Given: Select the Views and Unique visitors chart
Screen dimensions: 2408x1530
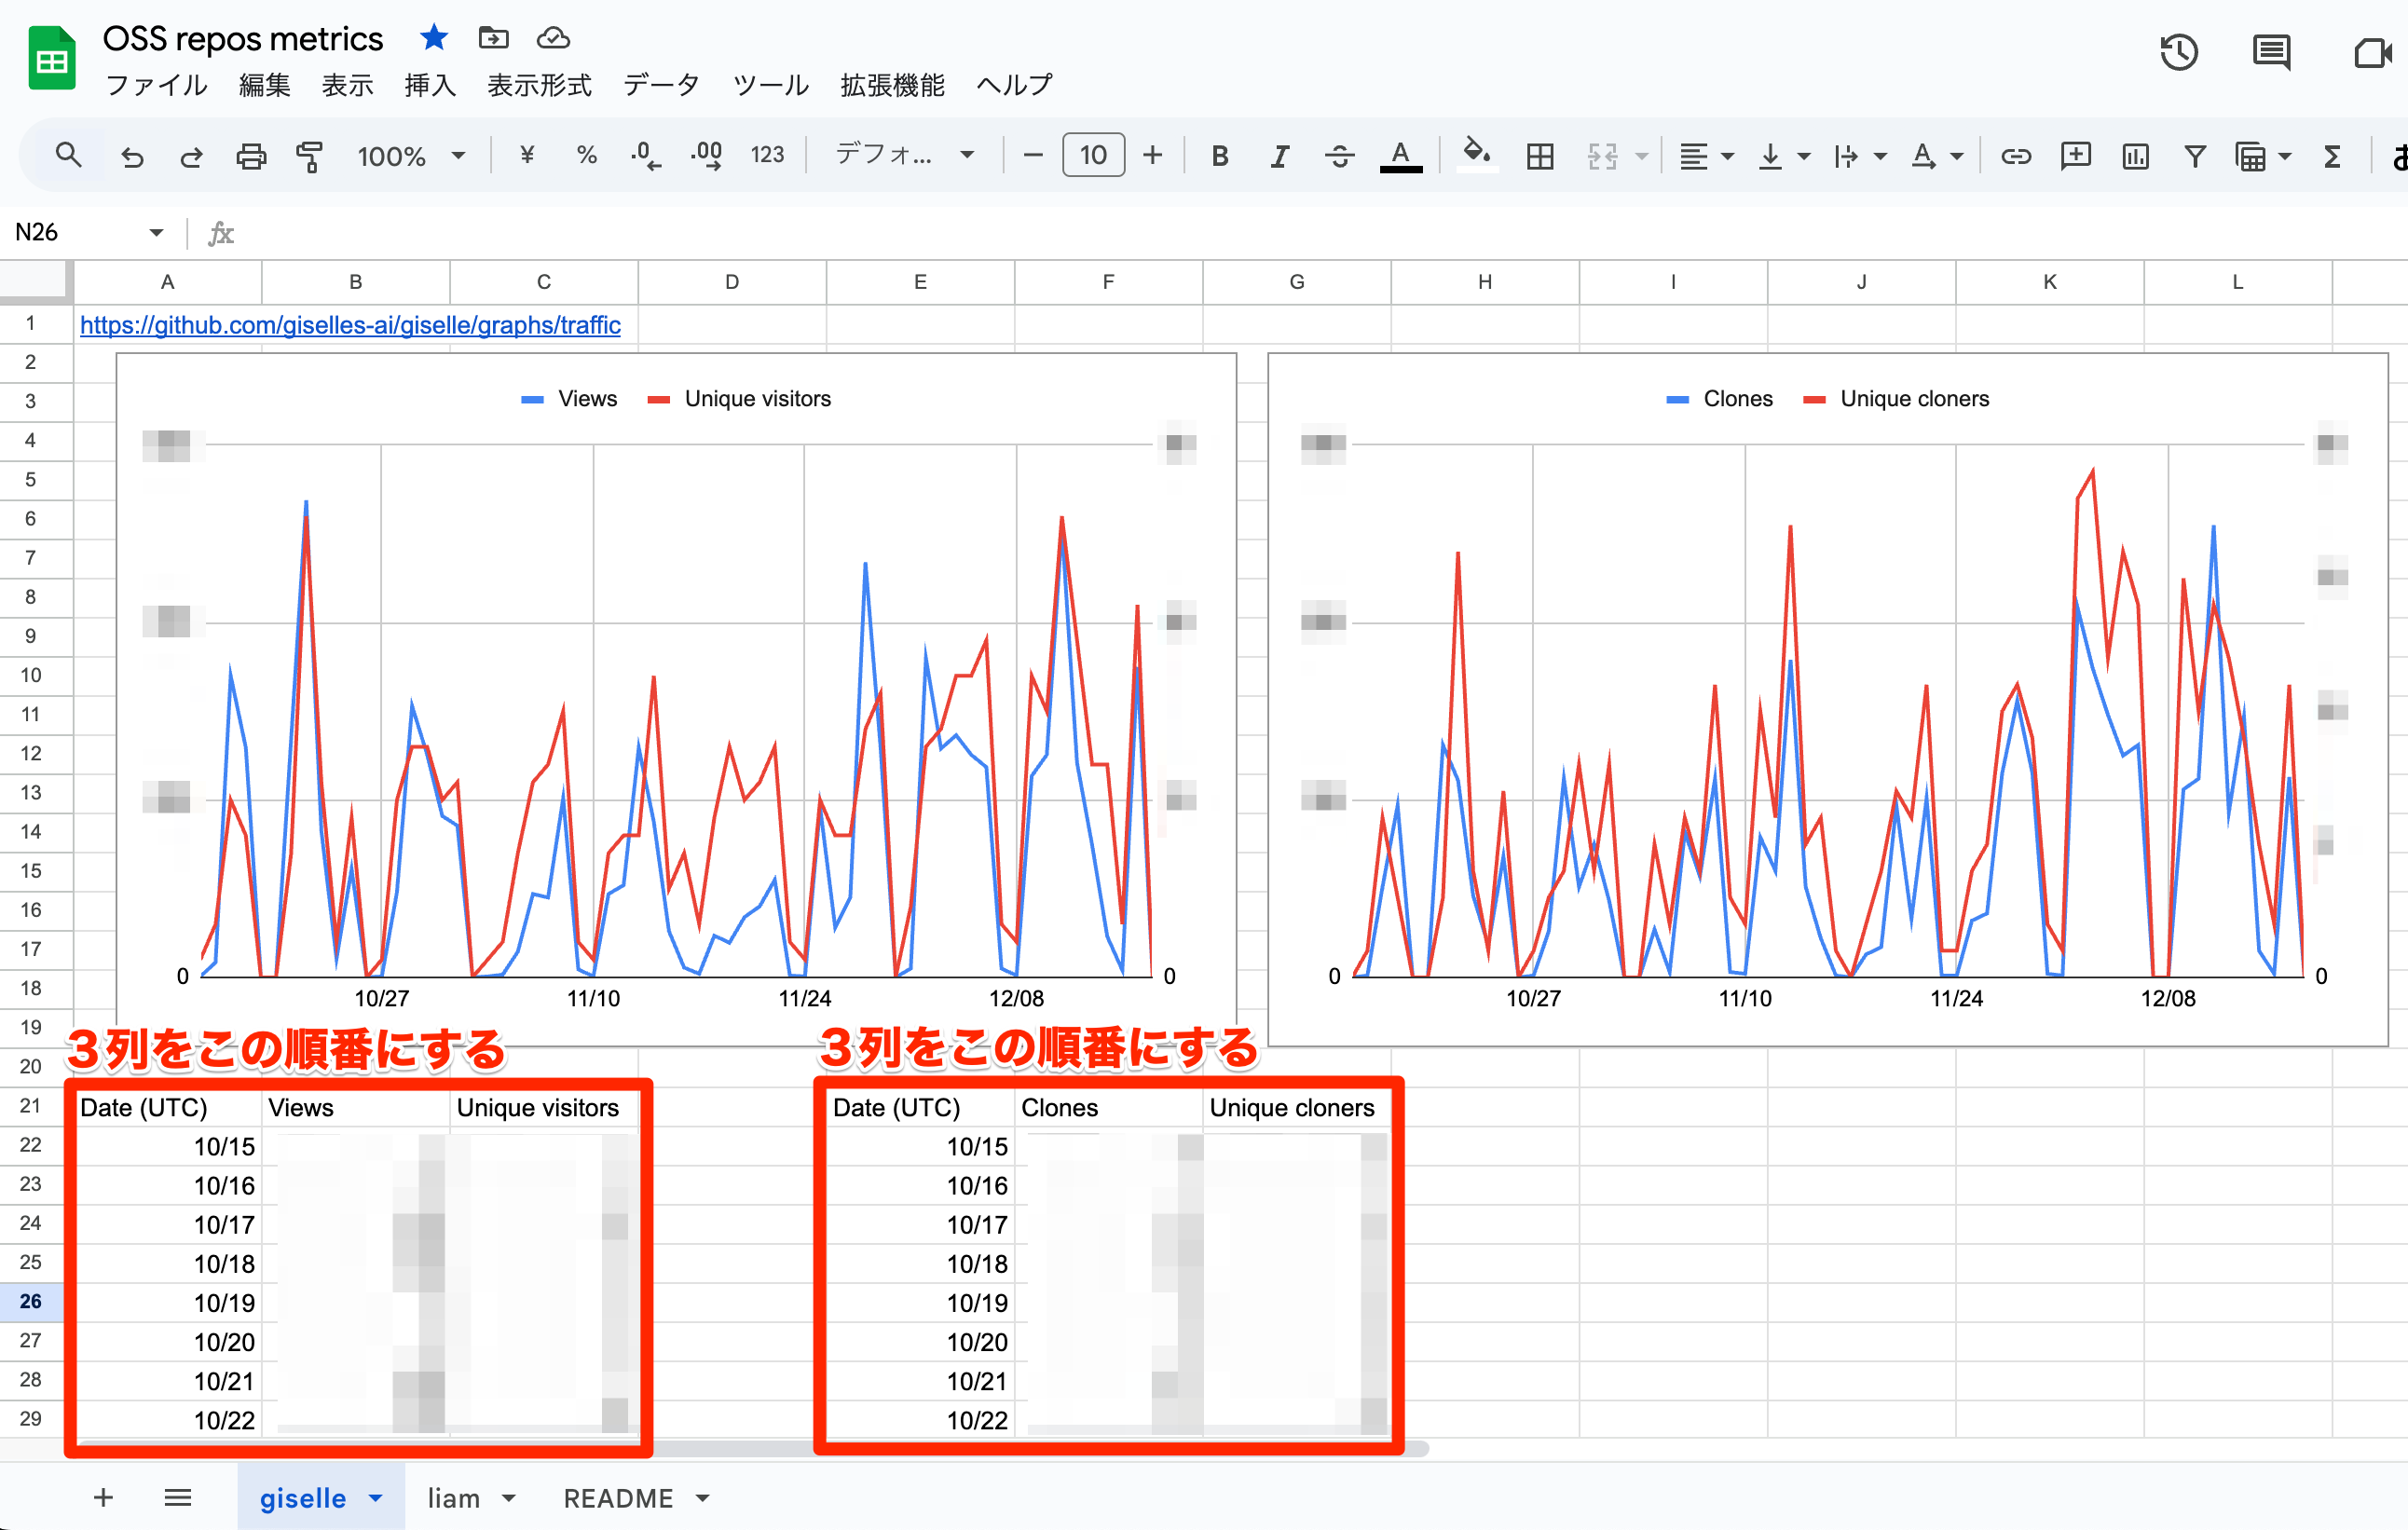Looking at the screenshot, I should point(676,698).
